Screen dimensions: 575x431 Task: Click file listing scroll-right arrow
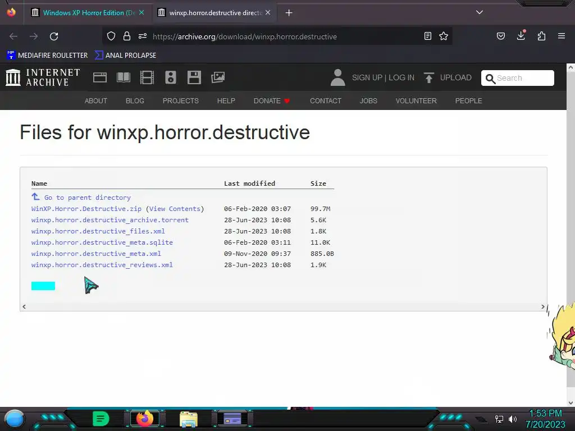click(x=543, y=307)
